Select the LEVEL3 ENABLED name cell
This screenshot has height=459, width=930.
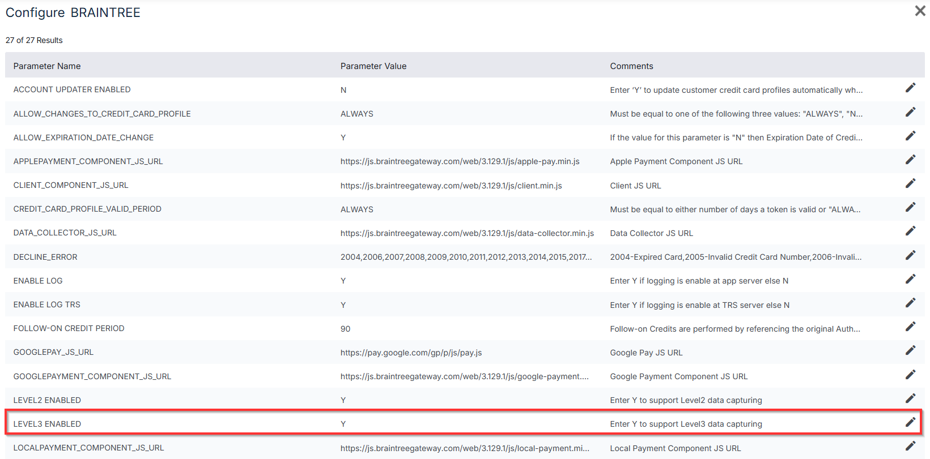pos(47,424)
